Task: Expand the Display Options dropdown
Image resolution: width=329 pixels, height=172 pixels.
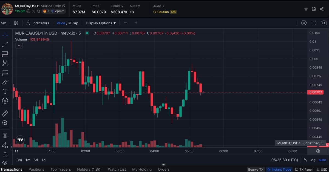Action: coord(101,23)
